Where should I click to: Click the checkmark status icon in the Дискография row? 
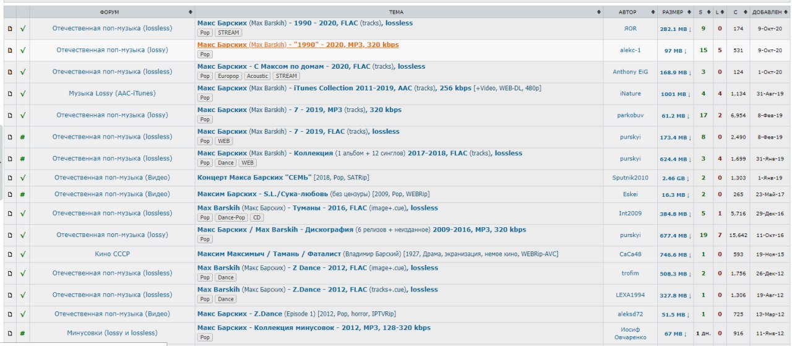(22, 235)
